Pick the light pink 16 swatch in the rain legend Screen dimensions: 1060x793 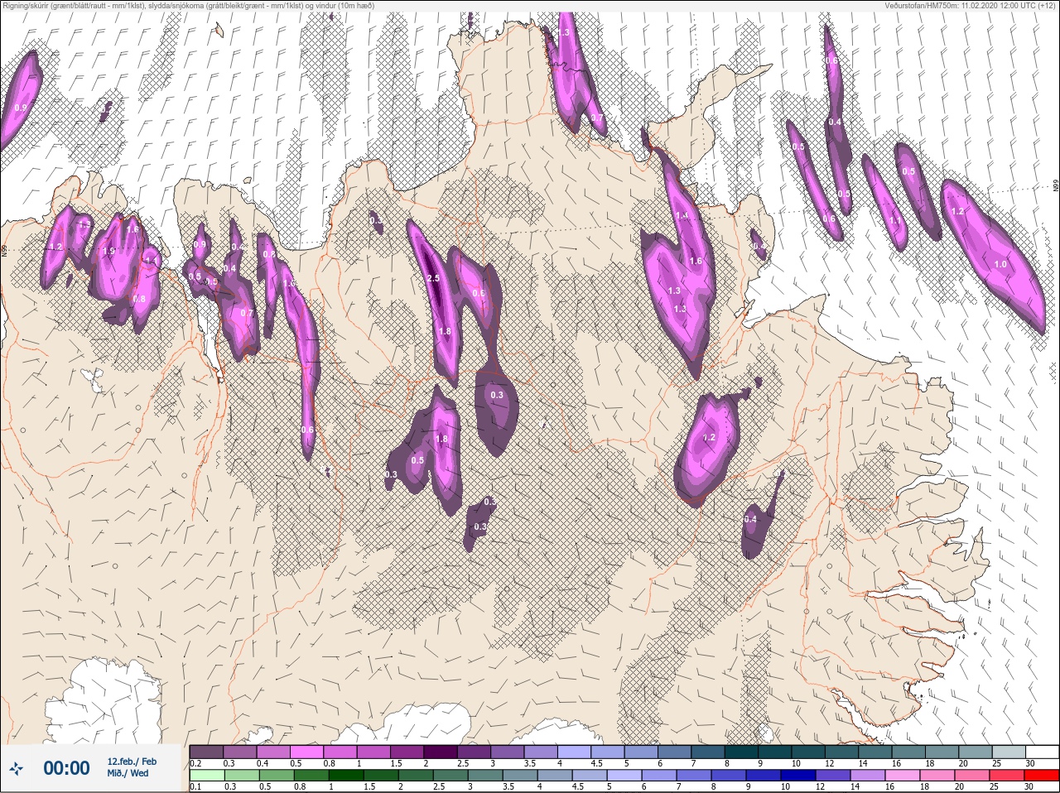tap(902, 776)
